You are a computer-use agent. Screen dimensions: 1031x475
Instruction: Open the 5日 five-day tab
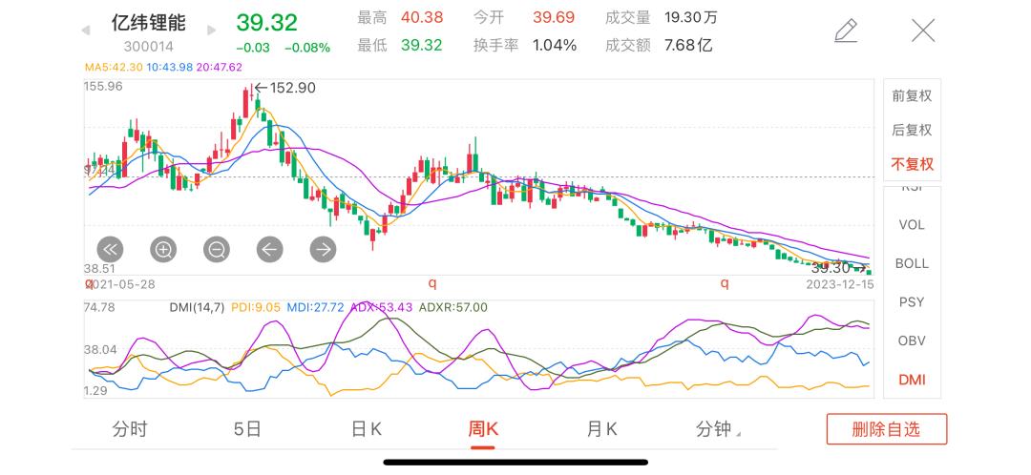pos(248,429)
